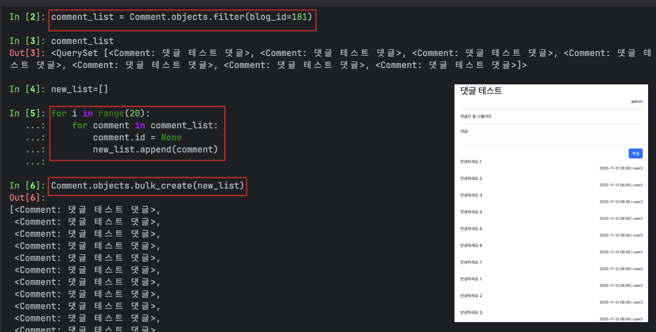Click the 댓글: field label
The width and height of the screenshot is (656, 332).
point(465,131)
